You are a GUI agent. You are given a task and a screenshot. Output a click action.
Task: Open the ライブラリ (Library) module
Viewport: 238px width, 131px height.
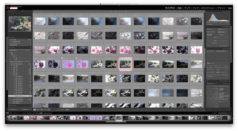tap(170, 8)
